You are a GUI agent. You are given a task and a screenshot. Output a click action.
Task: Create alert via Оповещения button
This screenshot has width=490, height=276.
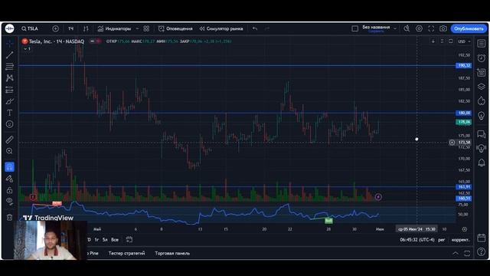click(x=175, y=28)
